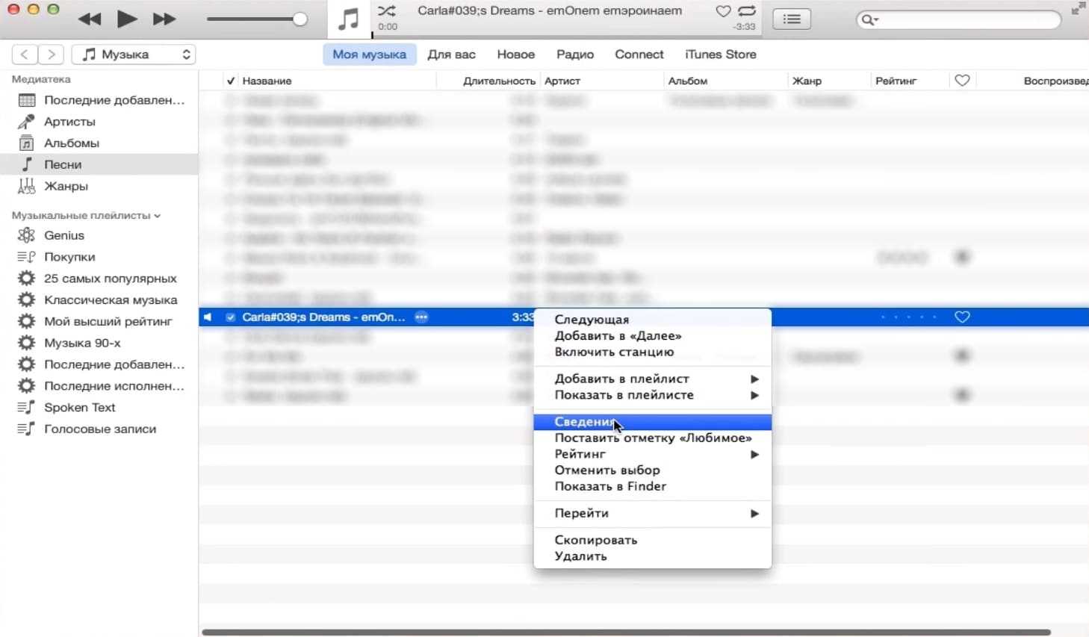Select Артисты in the sidebar

[99, 122]
